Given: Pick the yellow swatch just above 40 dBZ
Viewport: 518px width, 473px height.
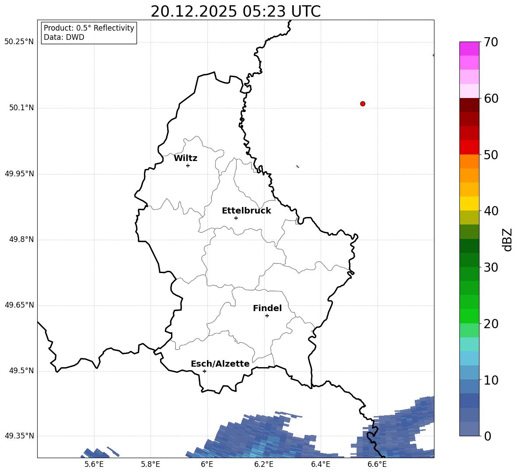Looking at the screenshot, I should click(469, 203).
